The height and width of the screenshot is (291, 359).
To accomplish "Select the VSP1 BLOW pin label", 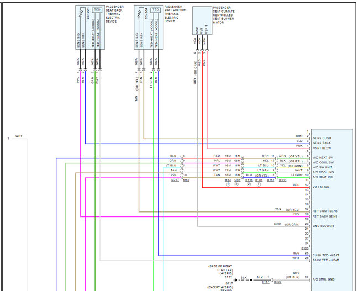I will [322, 148].
